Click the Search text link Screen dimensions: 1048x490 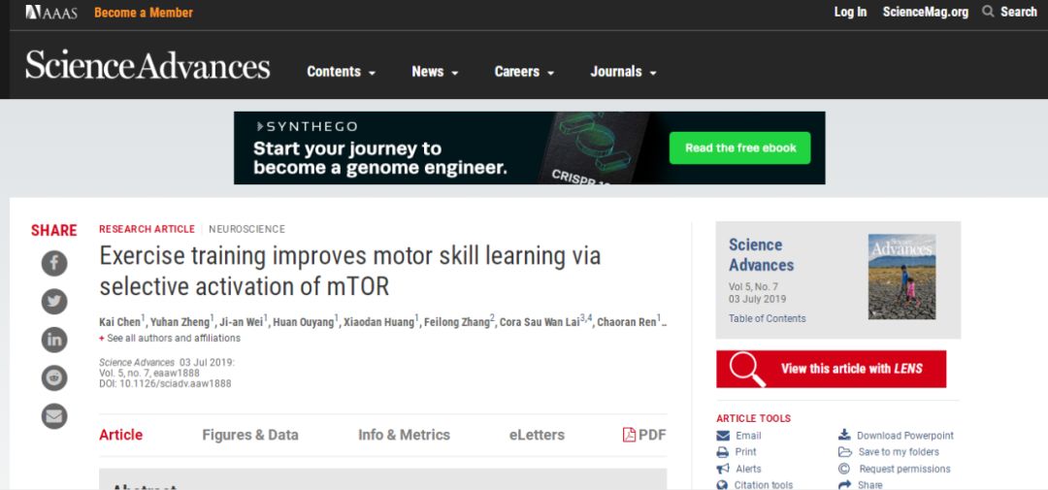tap(1019, 12)
